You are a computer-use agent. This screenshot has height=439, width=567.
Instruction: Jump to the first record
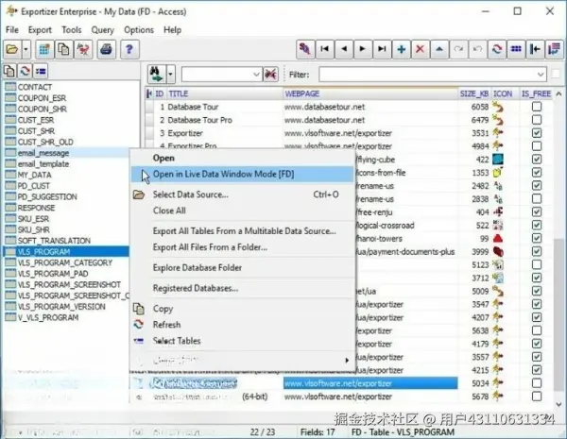[324, 49]
